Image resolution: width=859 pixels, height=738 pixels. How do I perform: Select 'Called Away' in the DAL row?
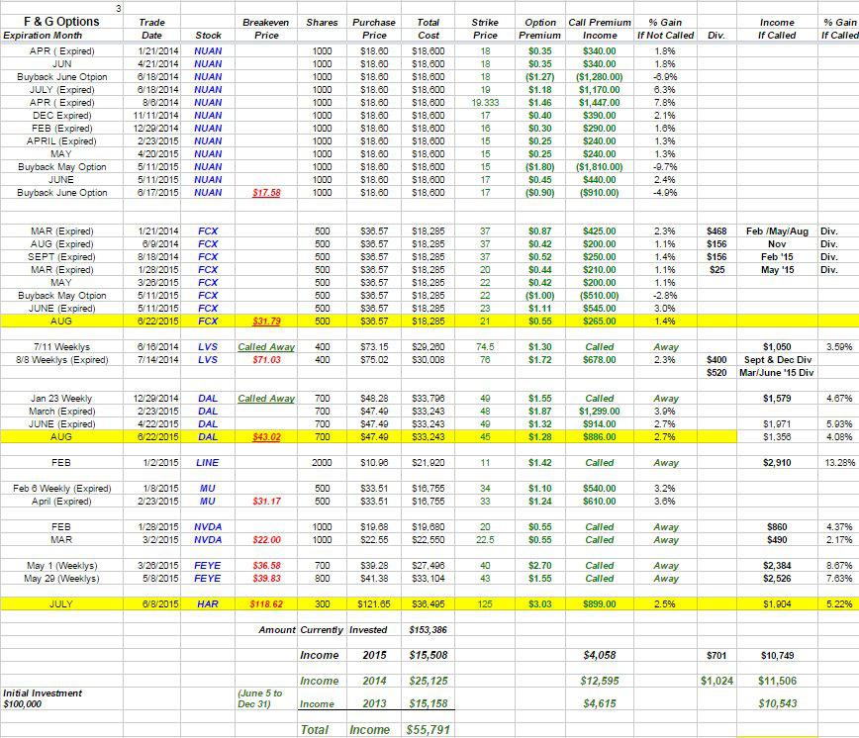pos(266,399)
